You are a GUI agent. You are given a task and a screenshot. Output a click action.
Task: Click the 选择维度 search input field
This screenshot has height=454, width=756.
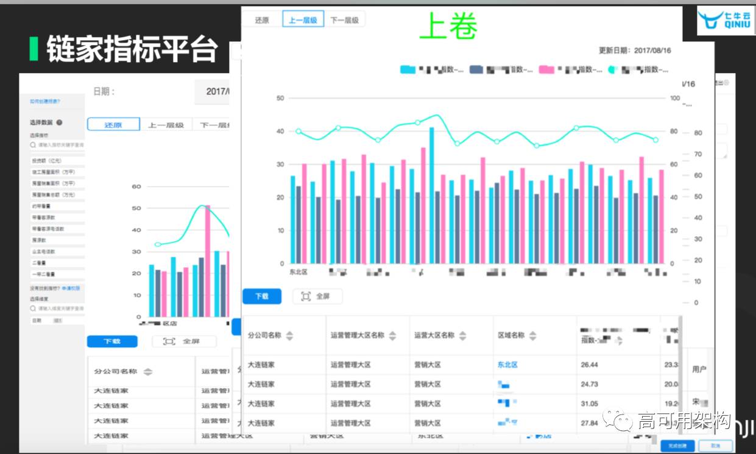pos(57,309)
